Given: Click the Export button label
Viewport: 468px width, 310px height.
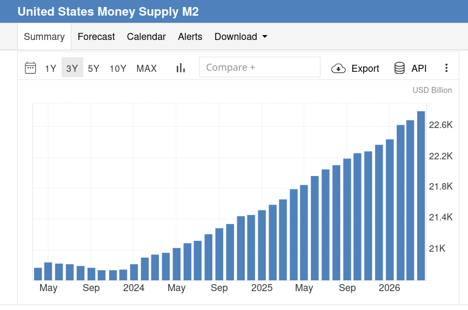Looking at the screenshot, I should pos(365,69).
